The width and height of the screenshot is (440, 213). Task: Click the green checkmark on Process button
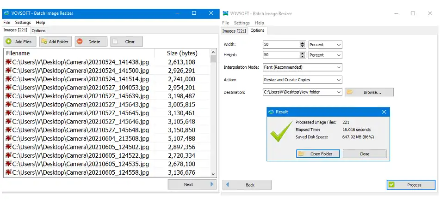pyautogui.click(x=392, y=185)
